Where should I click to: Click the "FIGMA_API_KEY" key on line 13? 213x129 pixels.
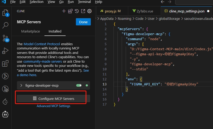click(x=145, y=84)
